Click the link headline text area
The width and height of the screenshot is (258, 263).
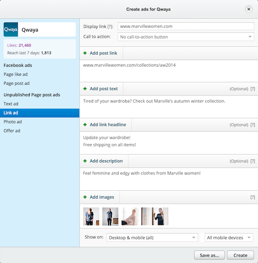tap(169, 143)
